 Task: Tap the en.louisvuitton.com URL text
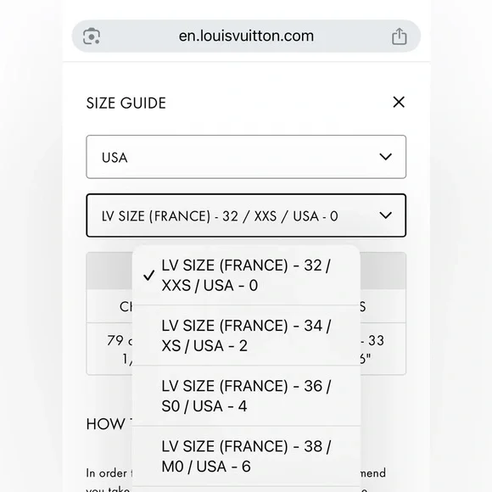pos(246,36)
